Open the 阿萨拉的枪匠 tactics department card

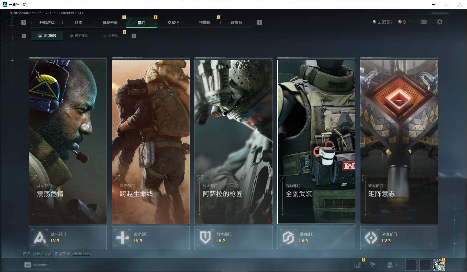(233, 142)
